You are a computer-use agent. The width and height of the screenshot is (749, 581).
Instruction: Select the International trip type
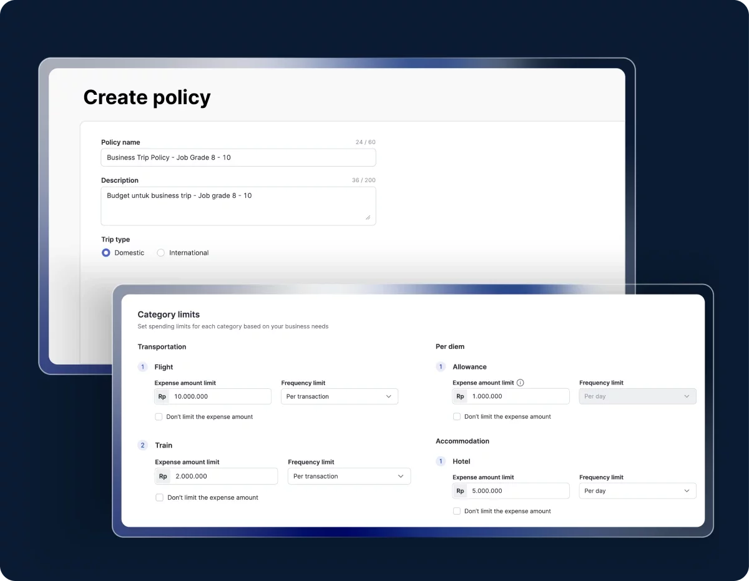point(161,253)
